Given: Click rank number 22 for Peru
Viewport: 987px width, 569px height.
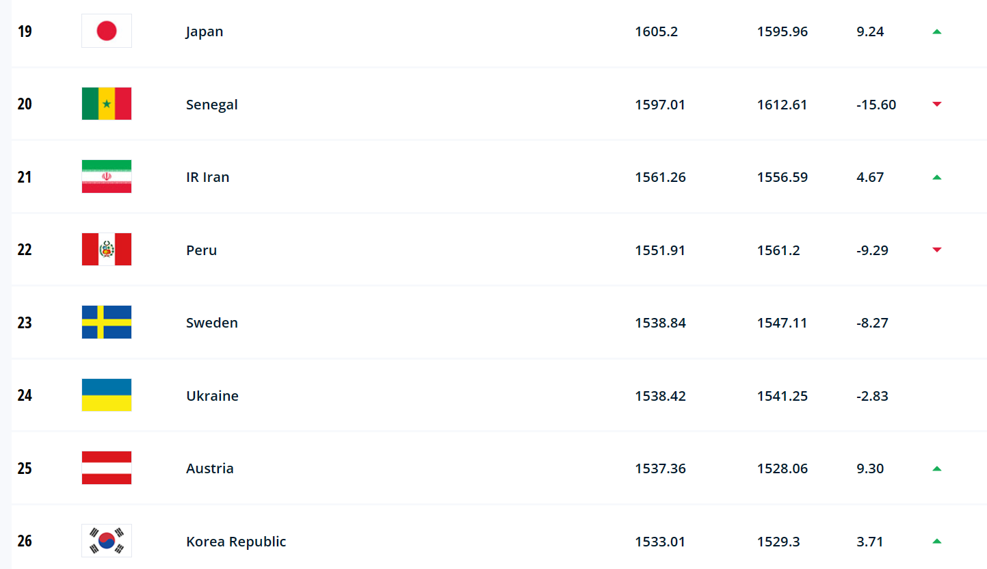Looking at the screenshot, I should click(x=25, y=250).
